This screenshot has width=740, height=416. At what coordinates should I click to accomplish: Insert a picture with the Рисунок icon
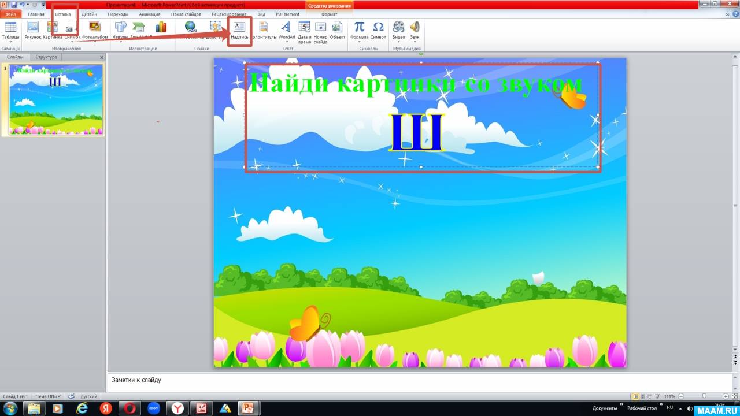tap(32, 29)
